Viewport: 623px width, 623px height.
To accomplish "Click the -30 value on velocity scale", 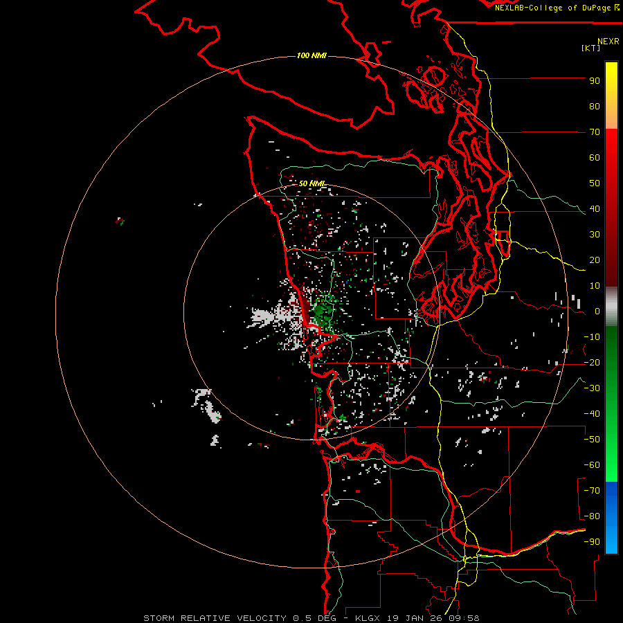I will 592,388.
